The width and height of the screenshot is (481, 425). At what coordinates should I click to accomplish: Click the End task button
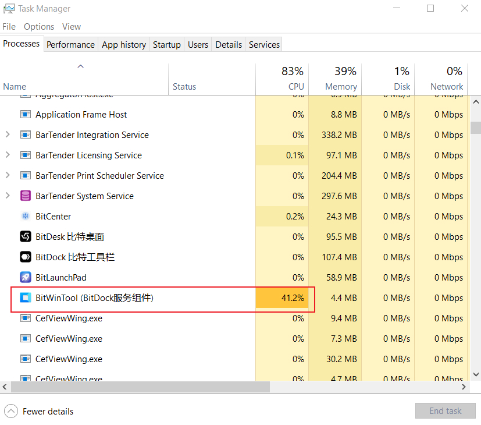click(x=445, y=411)
